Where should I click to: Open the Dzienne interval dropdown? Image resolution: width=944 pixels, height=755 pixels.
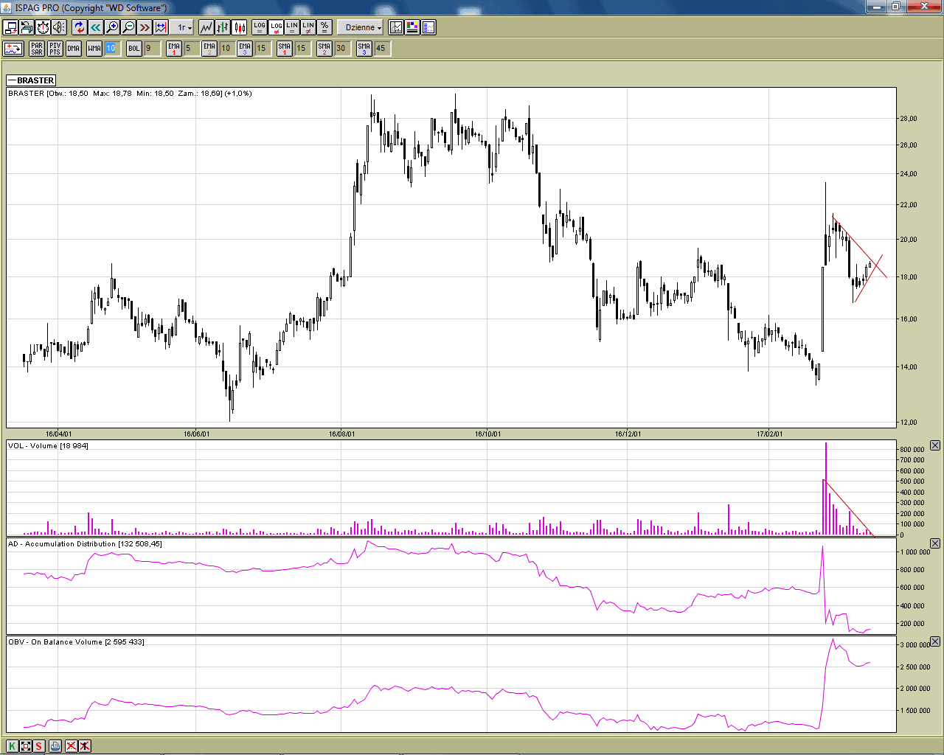pos(363,27)
